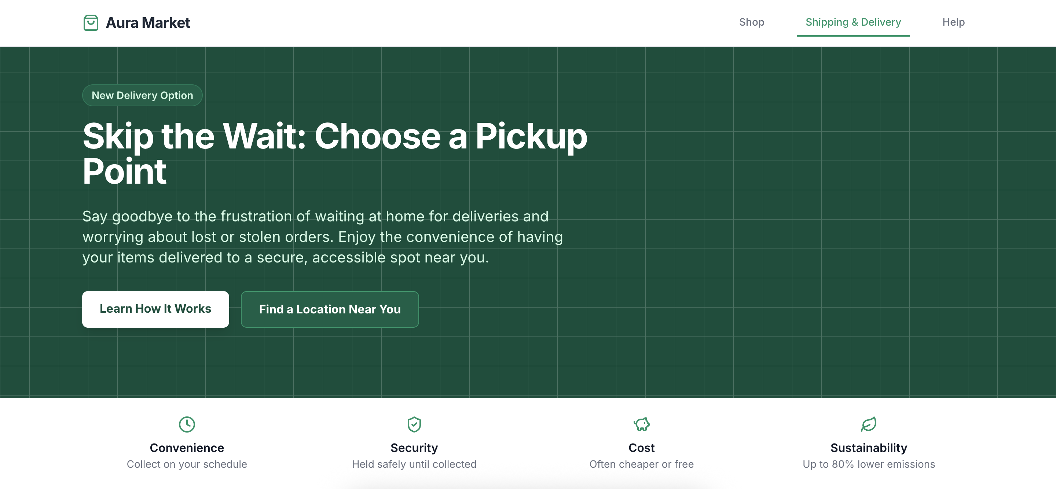This screenshot has height=489, width=1056.
Task: Select the Shipping & Delivery tab
Action: (853, 22)
